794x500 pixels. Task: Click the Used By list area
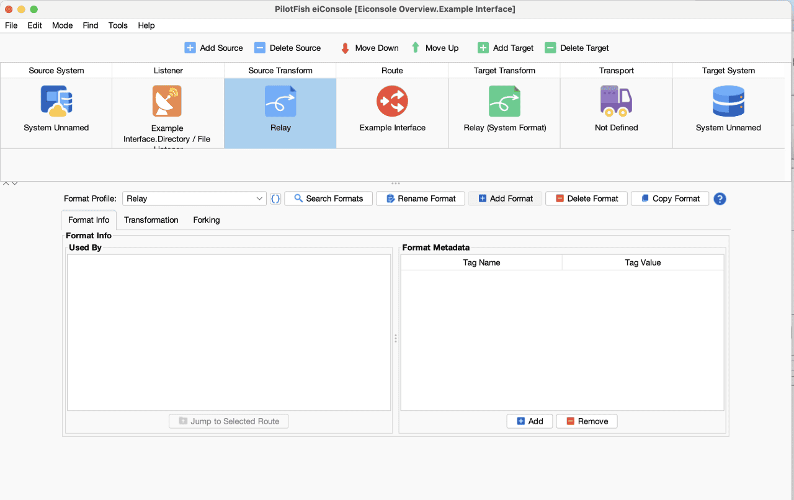(x=229, y=332)
